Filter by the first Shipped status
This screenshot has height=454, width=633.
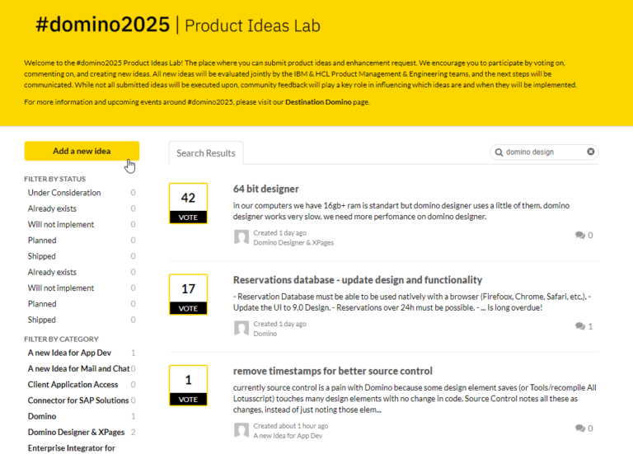point(41,256)
